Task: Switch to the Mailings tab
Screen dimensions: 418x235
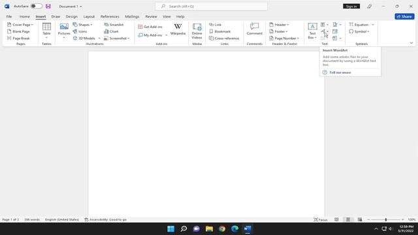Action: click(x=132, y=16)
